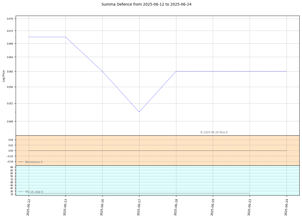Click the RSI axis tick label 36
The image size is (302, 218).
(x=12, y=191)
